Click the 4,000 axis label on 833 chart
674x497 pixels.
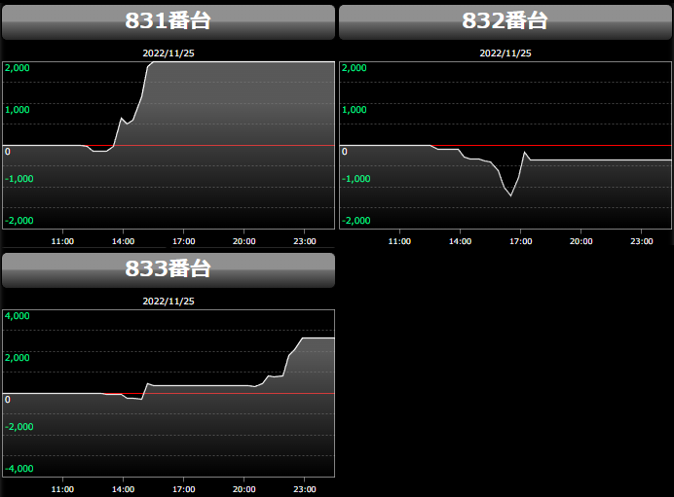point(19,316)
